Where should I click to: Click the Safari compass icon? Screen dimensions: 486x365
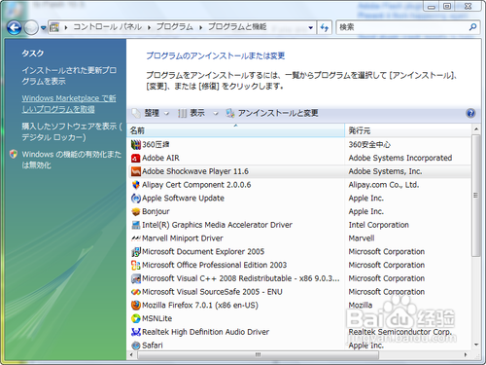pos(136,346)
